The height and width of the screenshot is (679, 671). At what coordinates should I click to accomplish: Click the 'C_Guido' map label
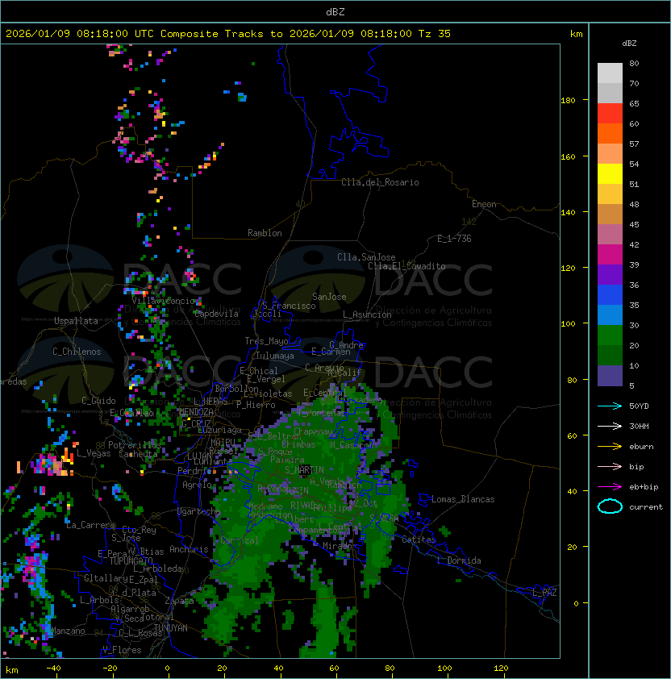point(98,401)
